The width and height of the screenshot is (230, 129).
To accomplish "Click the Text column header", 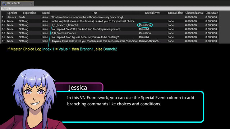I will pyautogui.click(x=95, y=13).
